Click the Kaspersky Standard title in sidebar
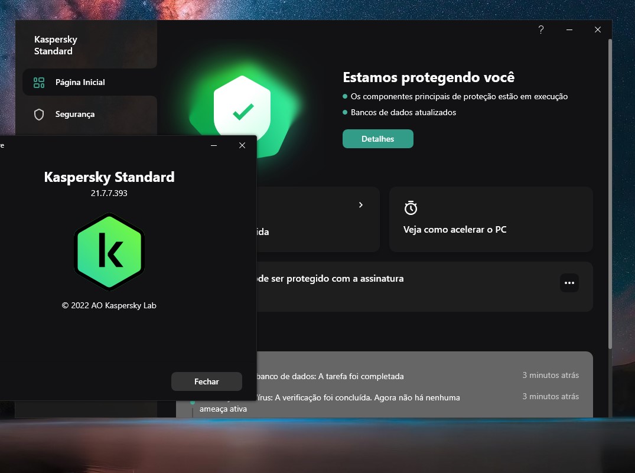 coord(56,45)
